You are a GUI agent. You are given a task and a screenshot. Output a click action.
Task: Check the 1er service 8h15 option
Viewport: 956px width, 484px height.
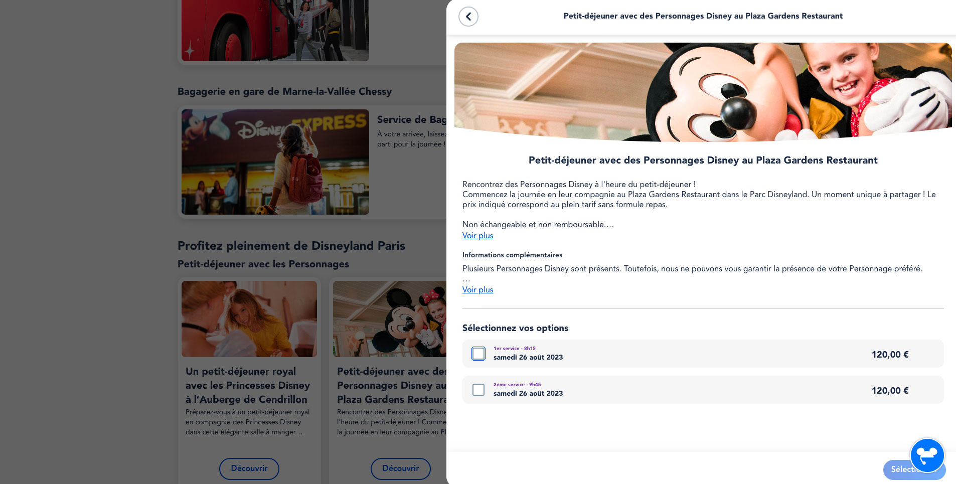click(x=479, y=354)
